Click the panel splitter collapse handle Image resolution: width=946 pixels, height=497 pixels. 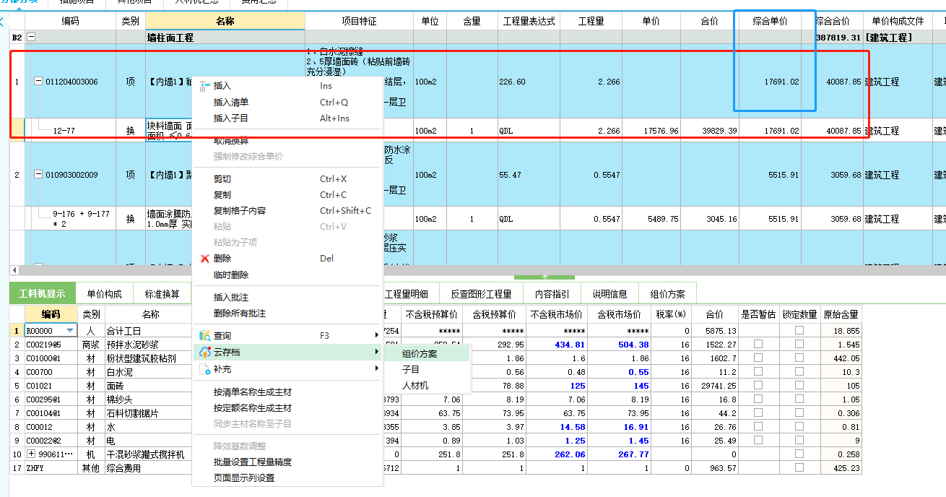[x=544, y=277]
